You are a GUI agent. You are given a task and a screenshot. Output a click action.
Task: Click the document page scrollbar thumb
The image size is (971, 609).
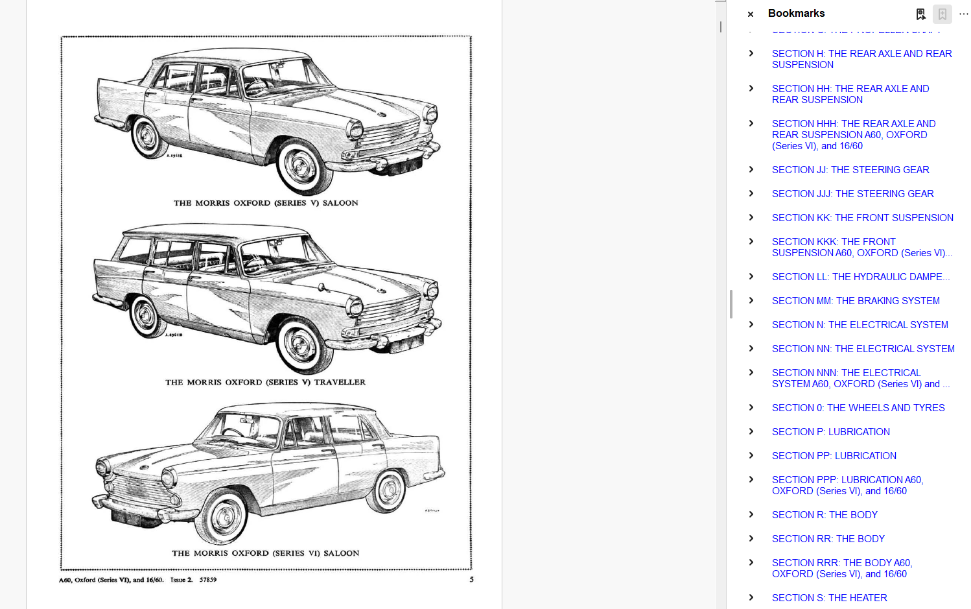[720, 27]
